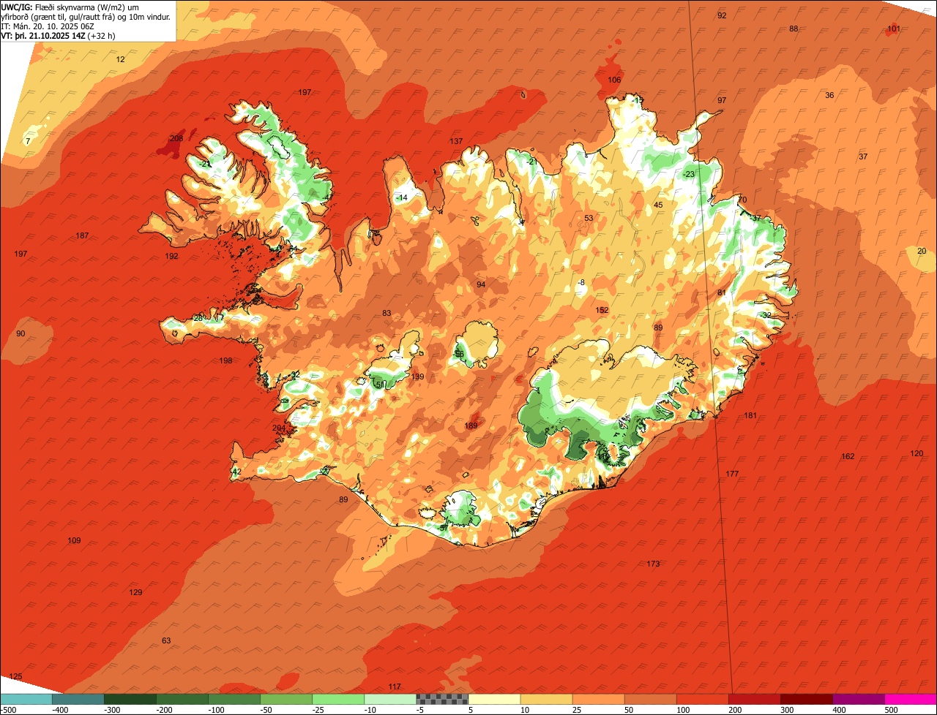The image size is (937, 715).
Task: Click the ocean value 37
Action: pyautogui.click(x=863, y=156)
